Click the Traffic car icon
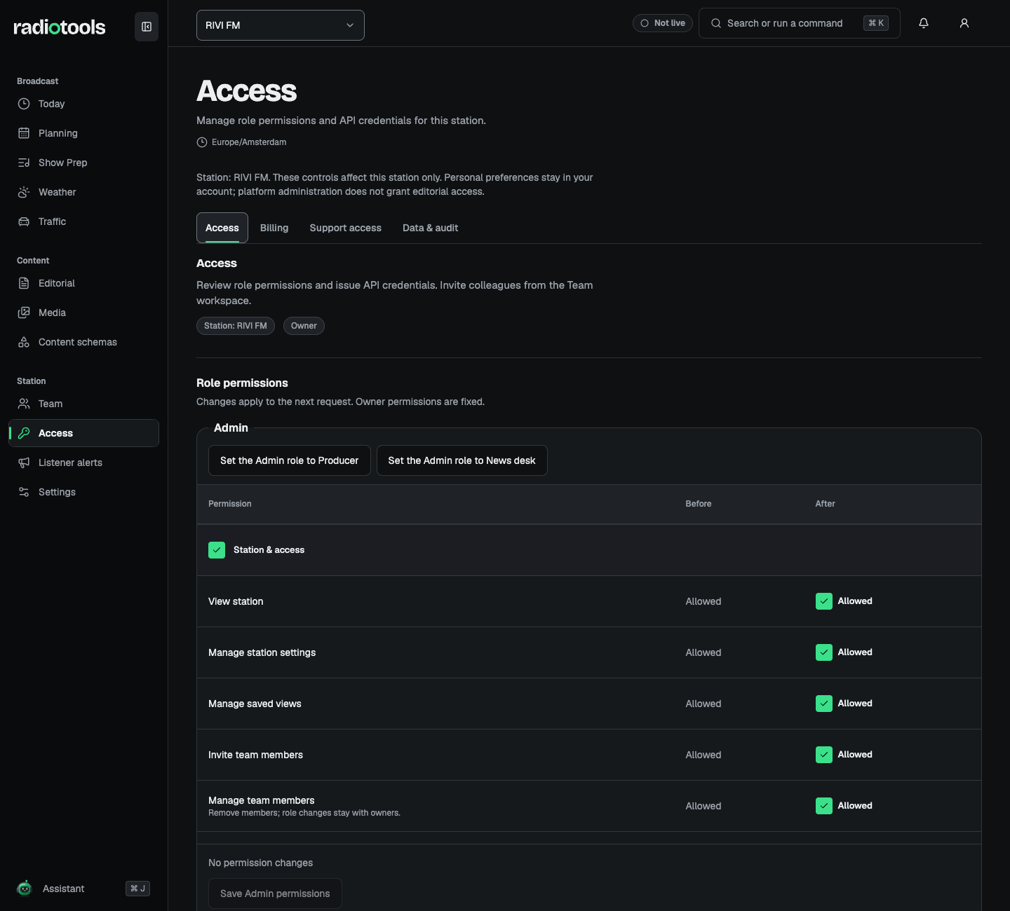 (x=24, y=221)
